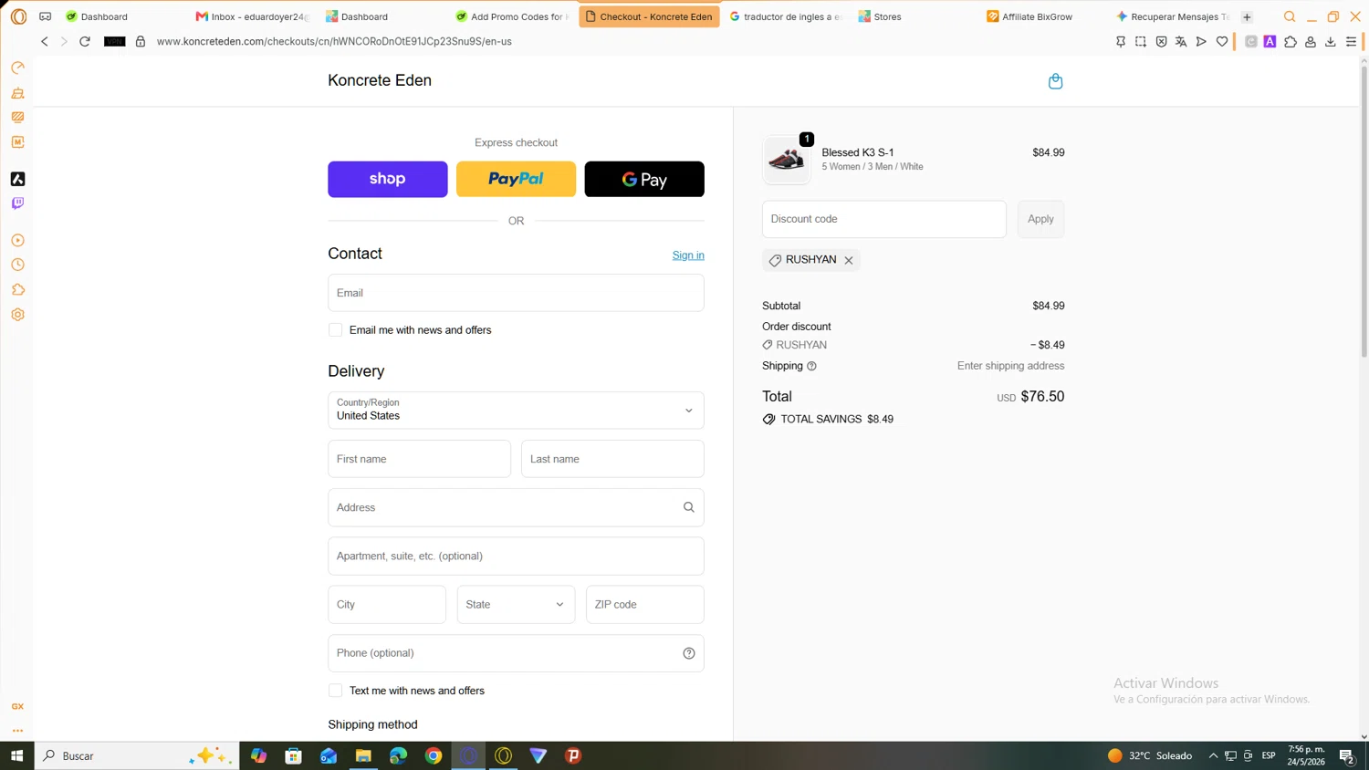This screenshot has height=770, width=1369.
Task: Open the Twitch sidebar icon
Action: click(x=17, y=203)
